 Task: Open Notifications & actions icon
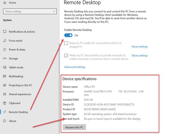coord(5,32)
